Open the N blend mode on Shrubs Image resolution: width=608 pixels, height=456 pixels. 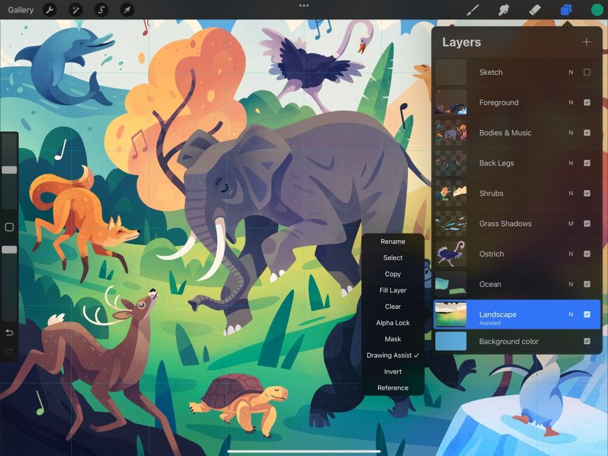click(x=570, y=193)
